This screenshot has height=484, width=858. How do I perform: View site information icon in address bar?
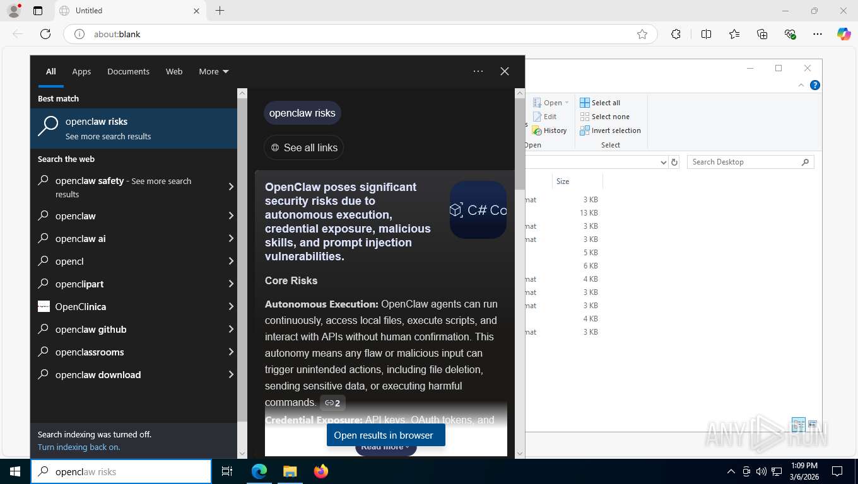tap(79, 34)
